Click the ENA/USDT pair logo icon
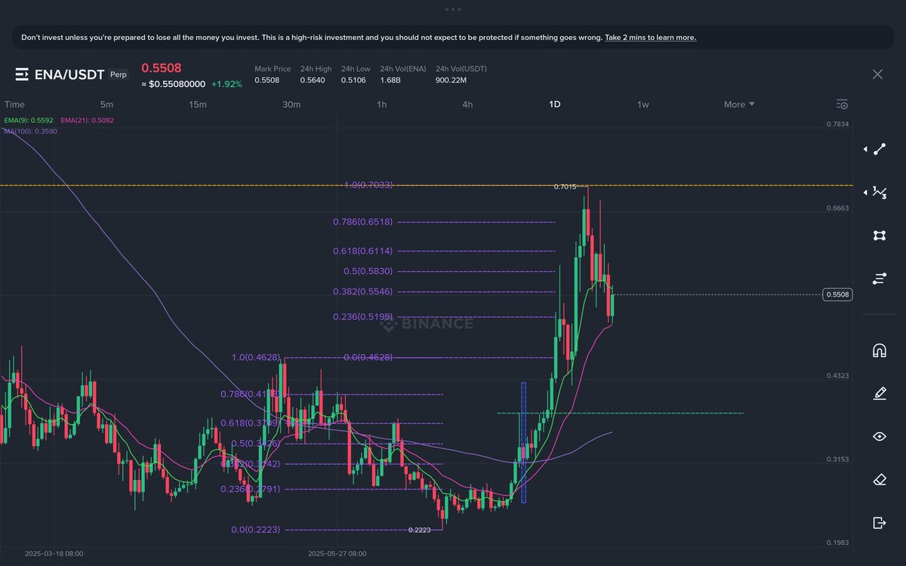This screenshot has width=906, height=566. [x=22, y=74]
